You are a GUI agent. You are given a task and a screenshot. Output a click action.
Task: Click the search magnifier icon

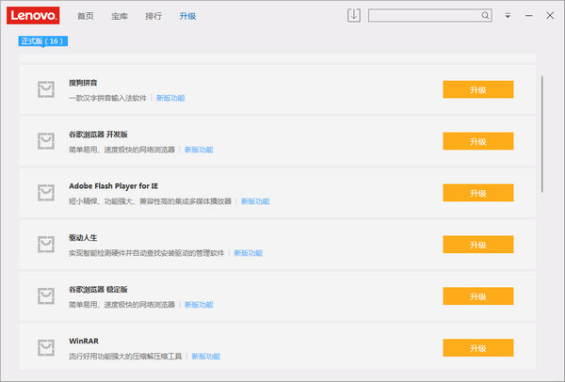tap(485, 15)
